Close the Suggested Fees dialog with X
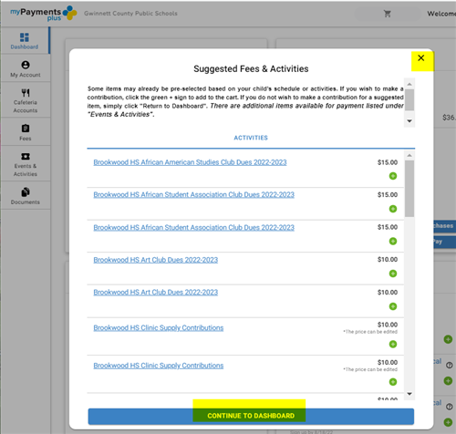 point(421,58)
